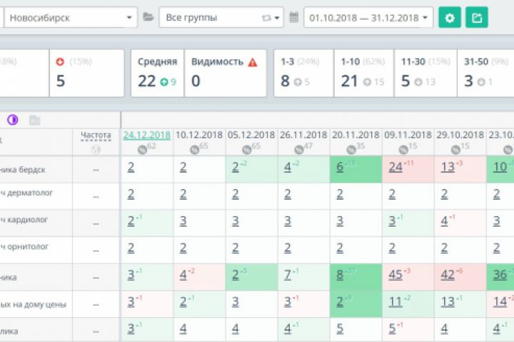
Task: Click the Частота column header
Action: point(96,135)
